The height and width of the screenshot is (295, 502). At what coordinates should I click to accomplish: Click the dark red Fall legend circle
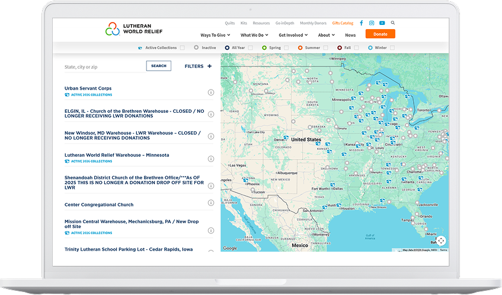340,47
